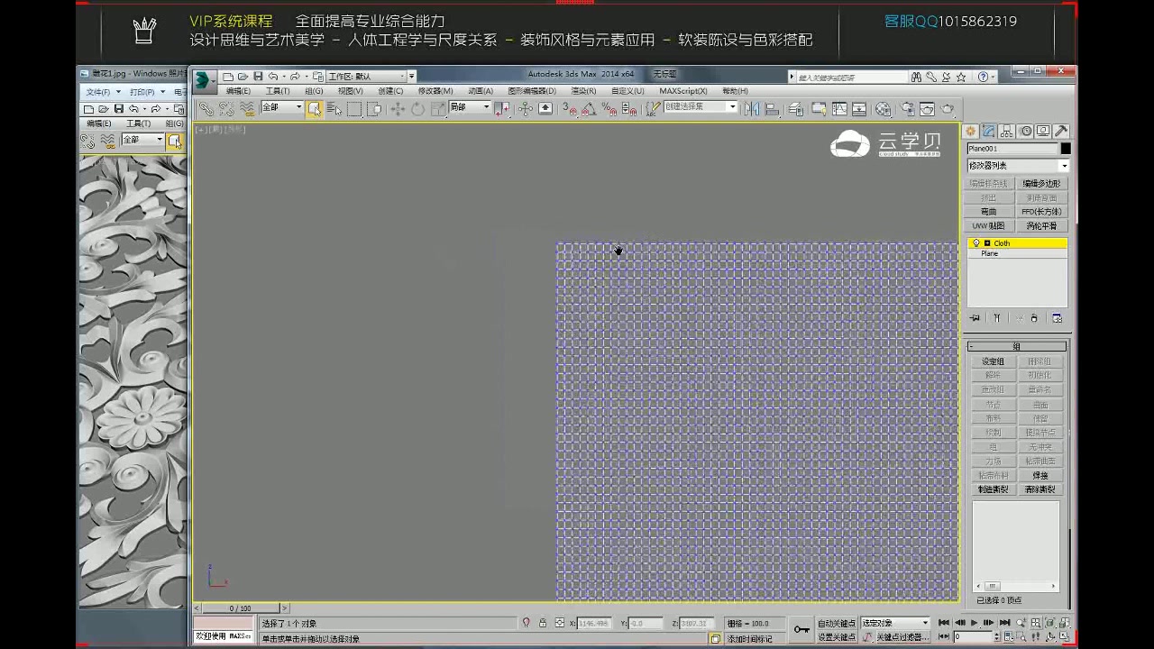Toggle the angle snap icon
This screenshot has height=649, width=1154.
click(587, 108)
